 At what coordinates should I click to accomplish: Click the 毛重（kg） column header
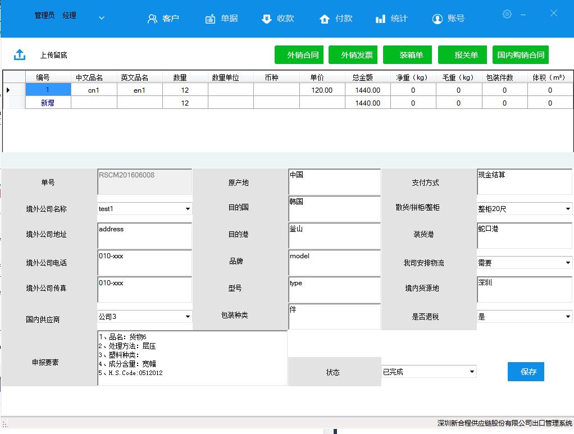458,77
